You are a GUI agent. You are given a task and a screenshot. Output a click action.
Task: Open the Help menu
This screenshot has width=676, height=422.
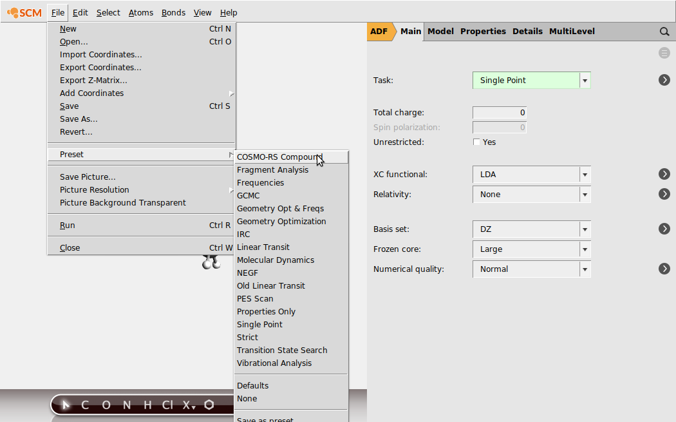click(x=229, y=13)
